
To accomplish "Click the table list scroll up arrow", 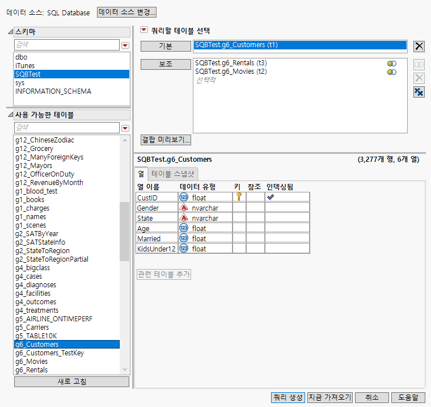I will coord(125,140).
